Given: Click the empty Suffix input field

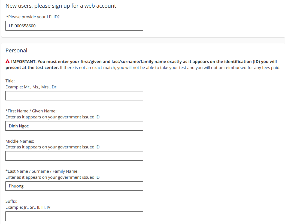Looking at the screenshot, I should (74, 216).
